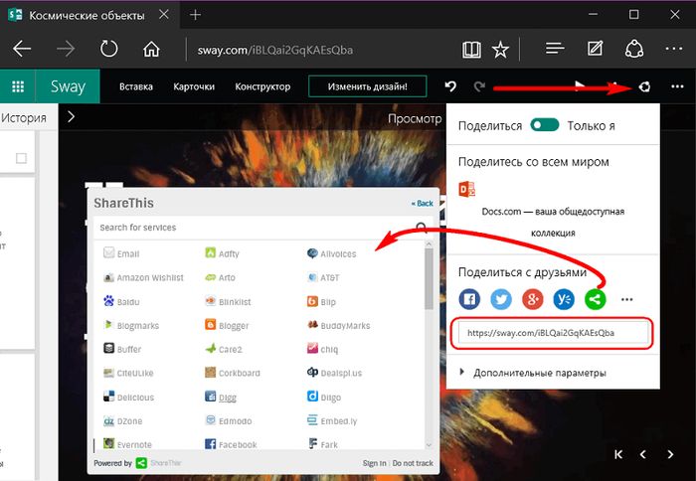Click the green ShareThis share icon
This screenshot has width=696, height=481.
[x=596, y=298]
